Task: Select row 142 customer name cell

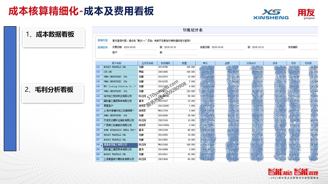Action: tap(120, 67)
